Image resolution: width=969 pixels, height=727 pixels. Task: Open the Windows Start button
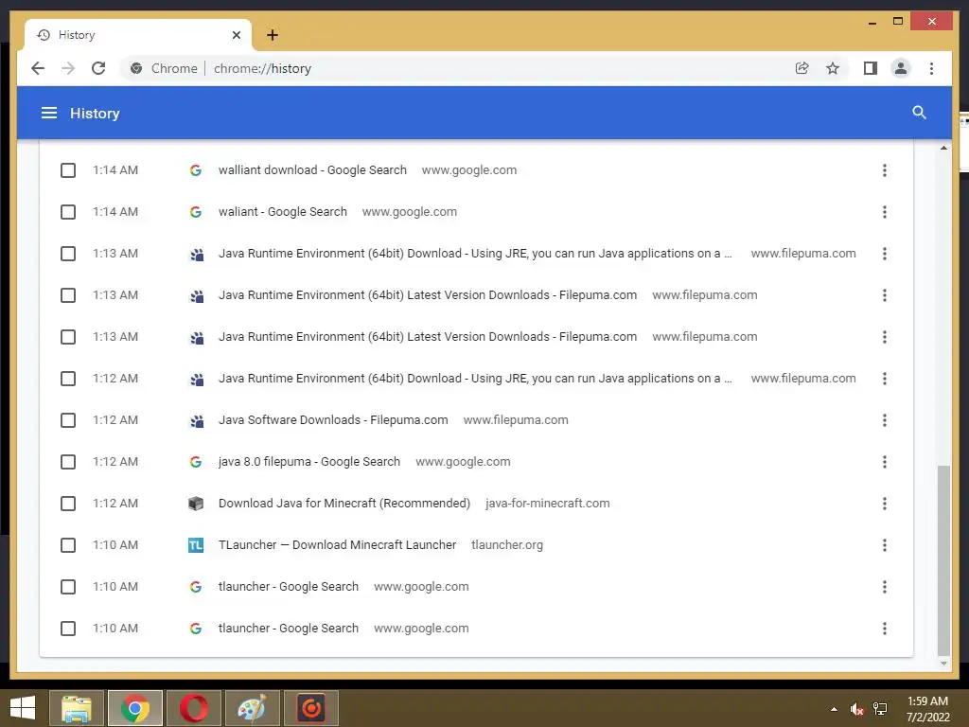pos(23,708)
